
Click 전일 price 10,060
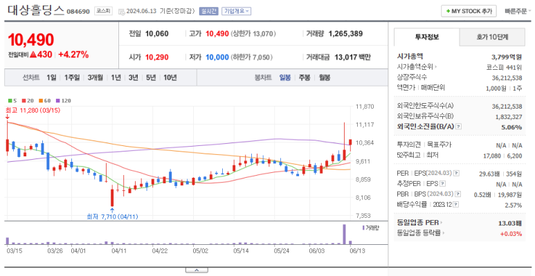tap(157, 34)
